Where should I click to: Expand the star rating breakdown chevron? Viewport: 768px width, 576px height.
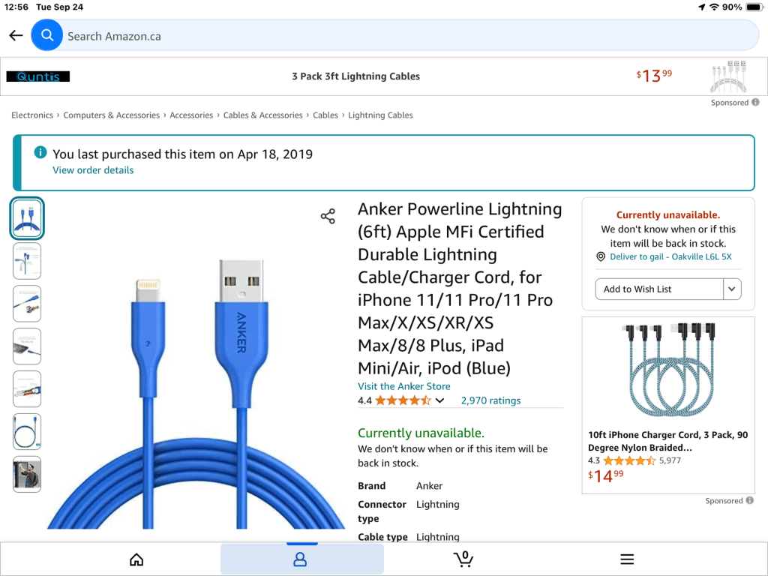(440, 400)
